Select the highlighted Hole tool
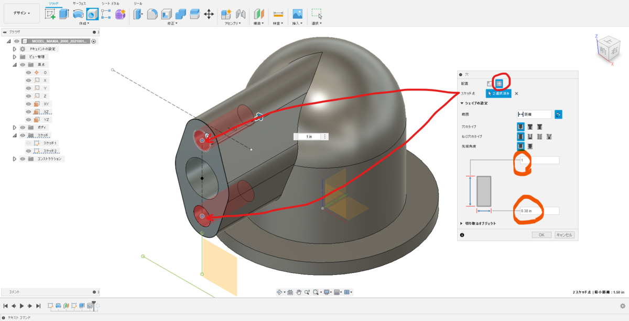 click(92, 14)
